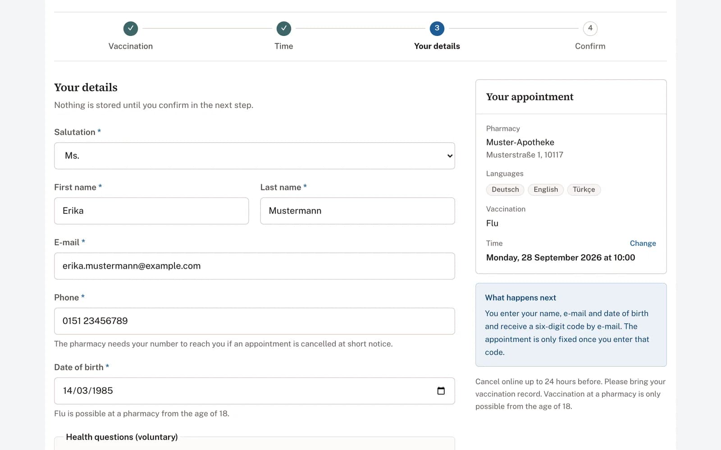The image size is (721, 450).
Task: Click the Muster-Apotheke pharmacy name
Action: point(520,142)
